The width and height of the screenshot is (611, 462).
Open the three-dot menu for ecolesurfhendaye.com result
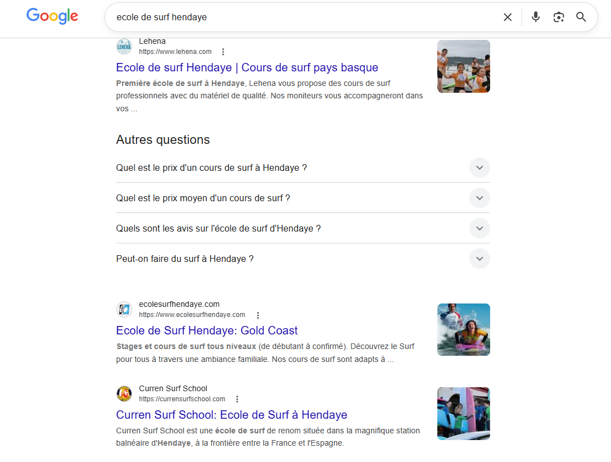click(257, 315)
